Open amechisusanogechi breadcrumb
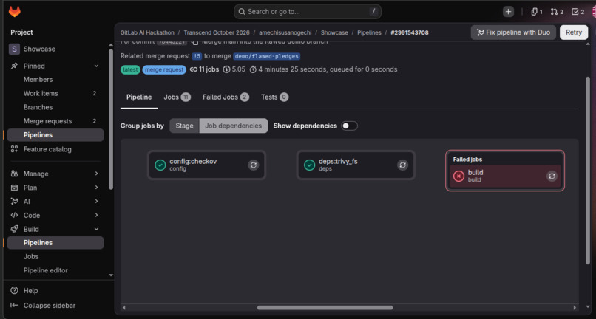This screenshot has width=596, height=319. (x=285, y=32)
